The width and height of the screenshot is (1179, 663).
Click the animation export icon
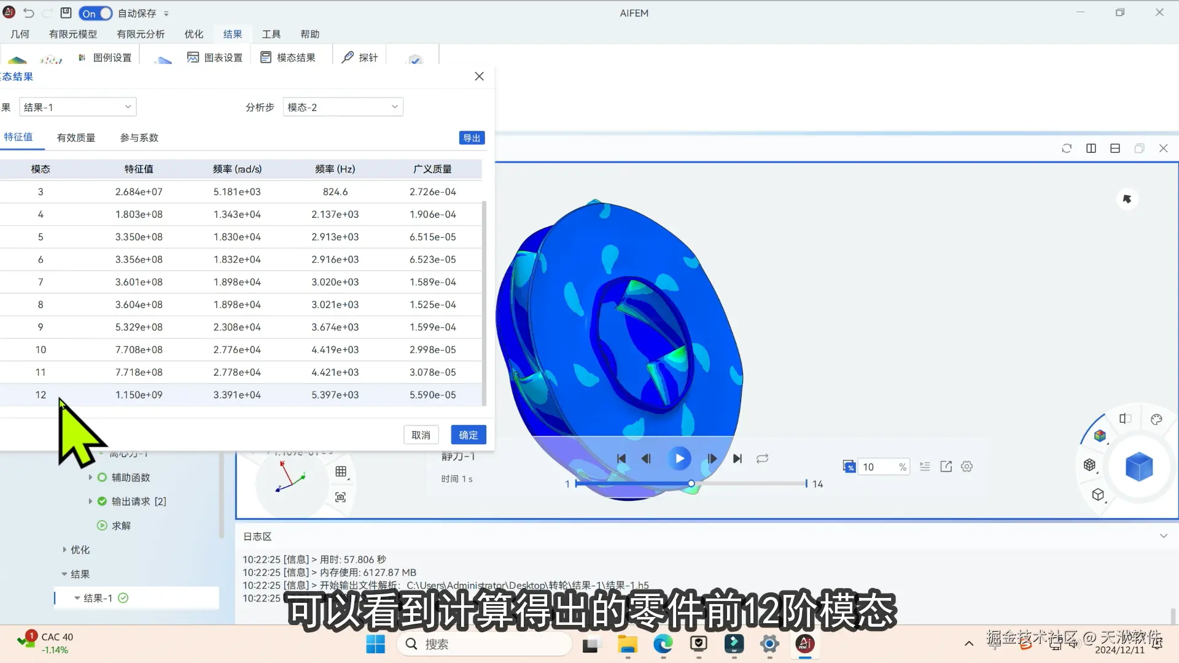(946, 467)
